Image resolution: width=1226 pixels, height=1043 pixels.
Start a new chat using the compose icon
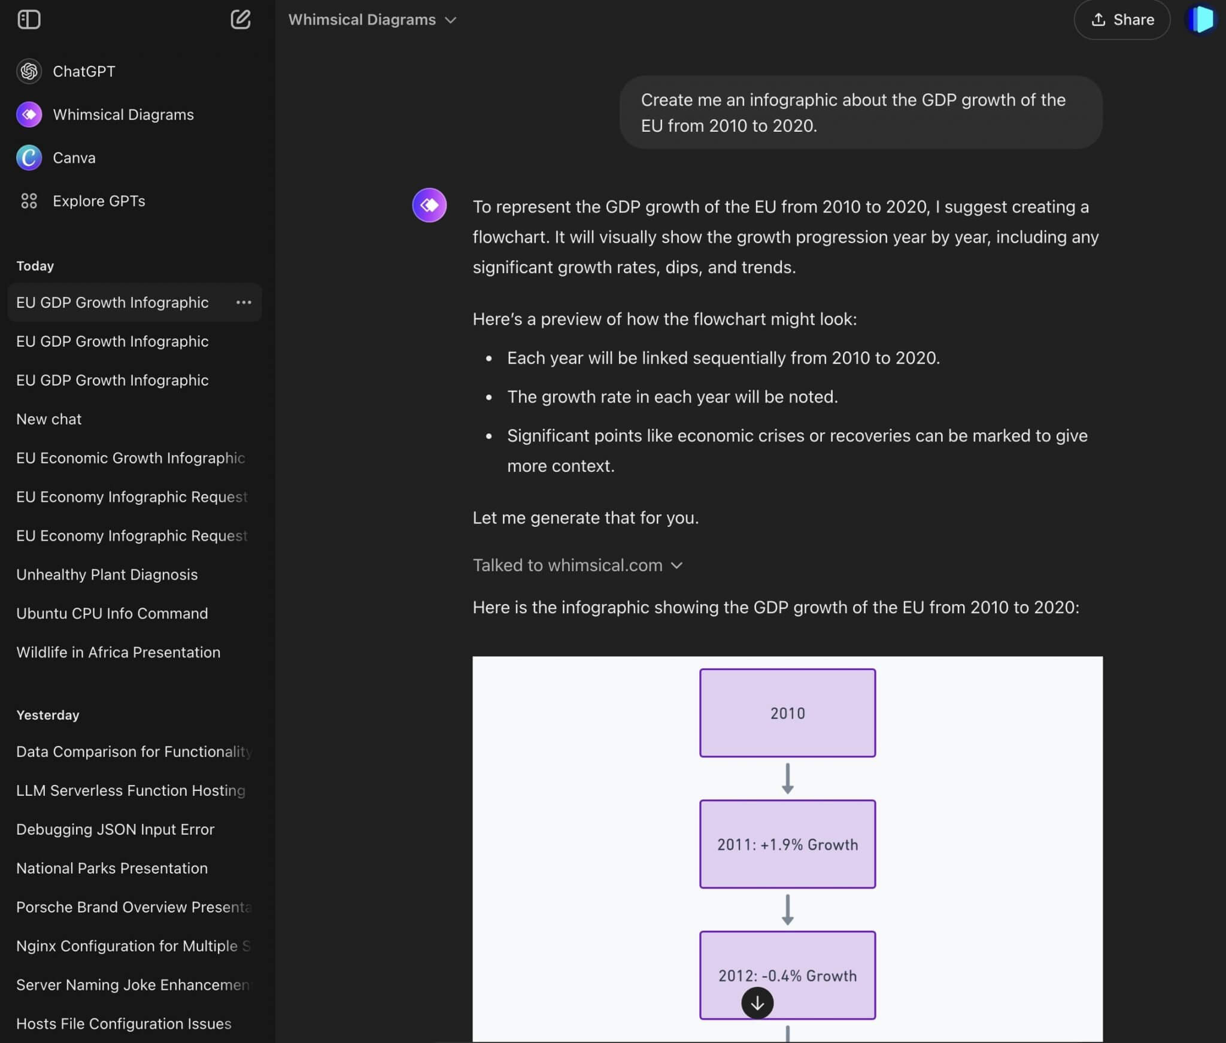tap(241, 19)
